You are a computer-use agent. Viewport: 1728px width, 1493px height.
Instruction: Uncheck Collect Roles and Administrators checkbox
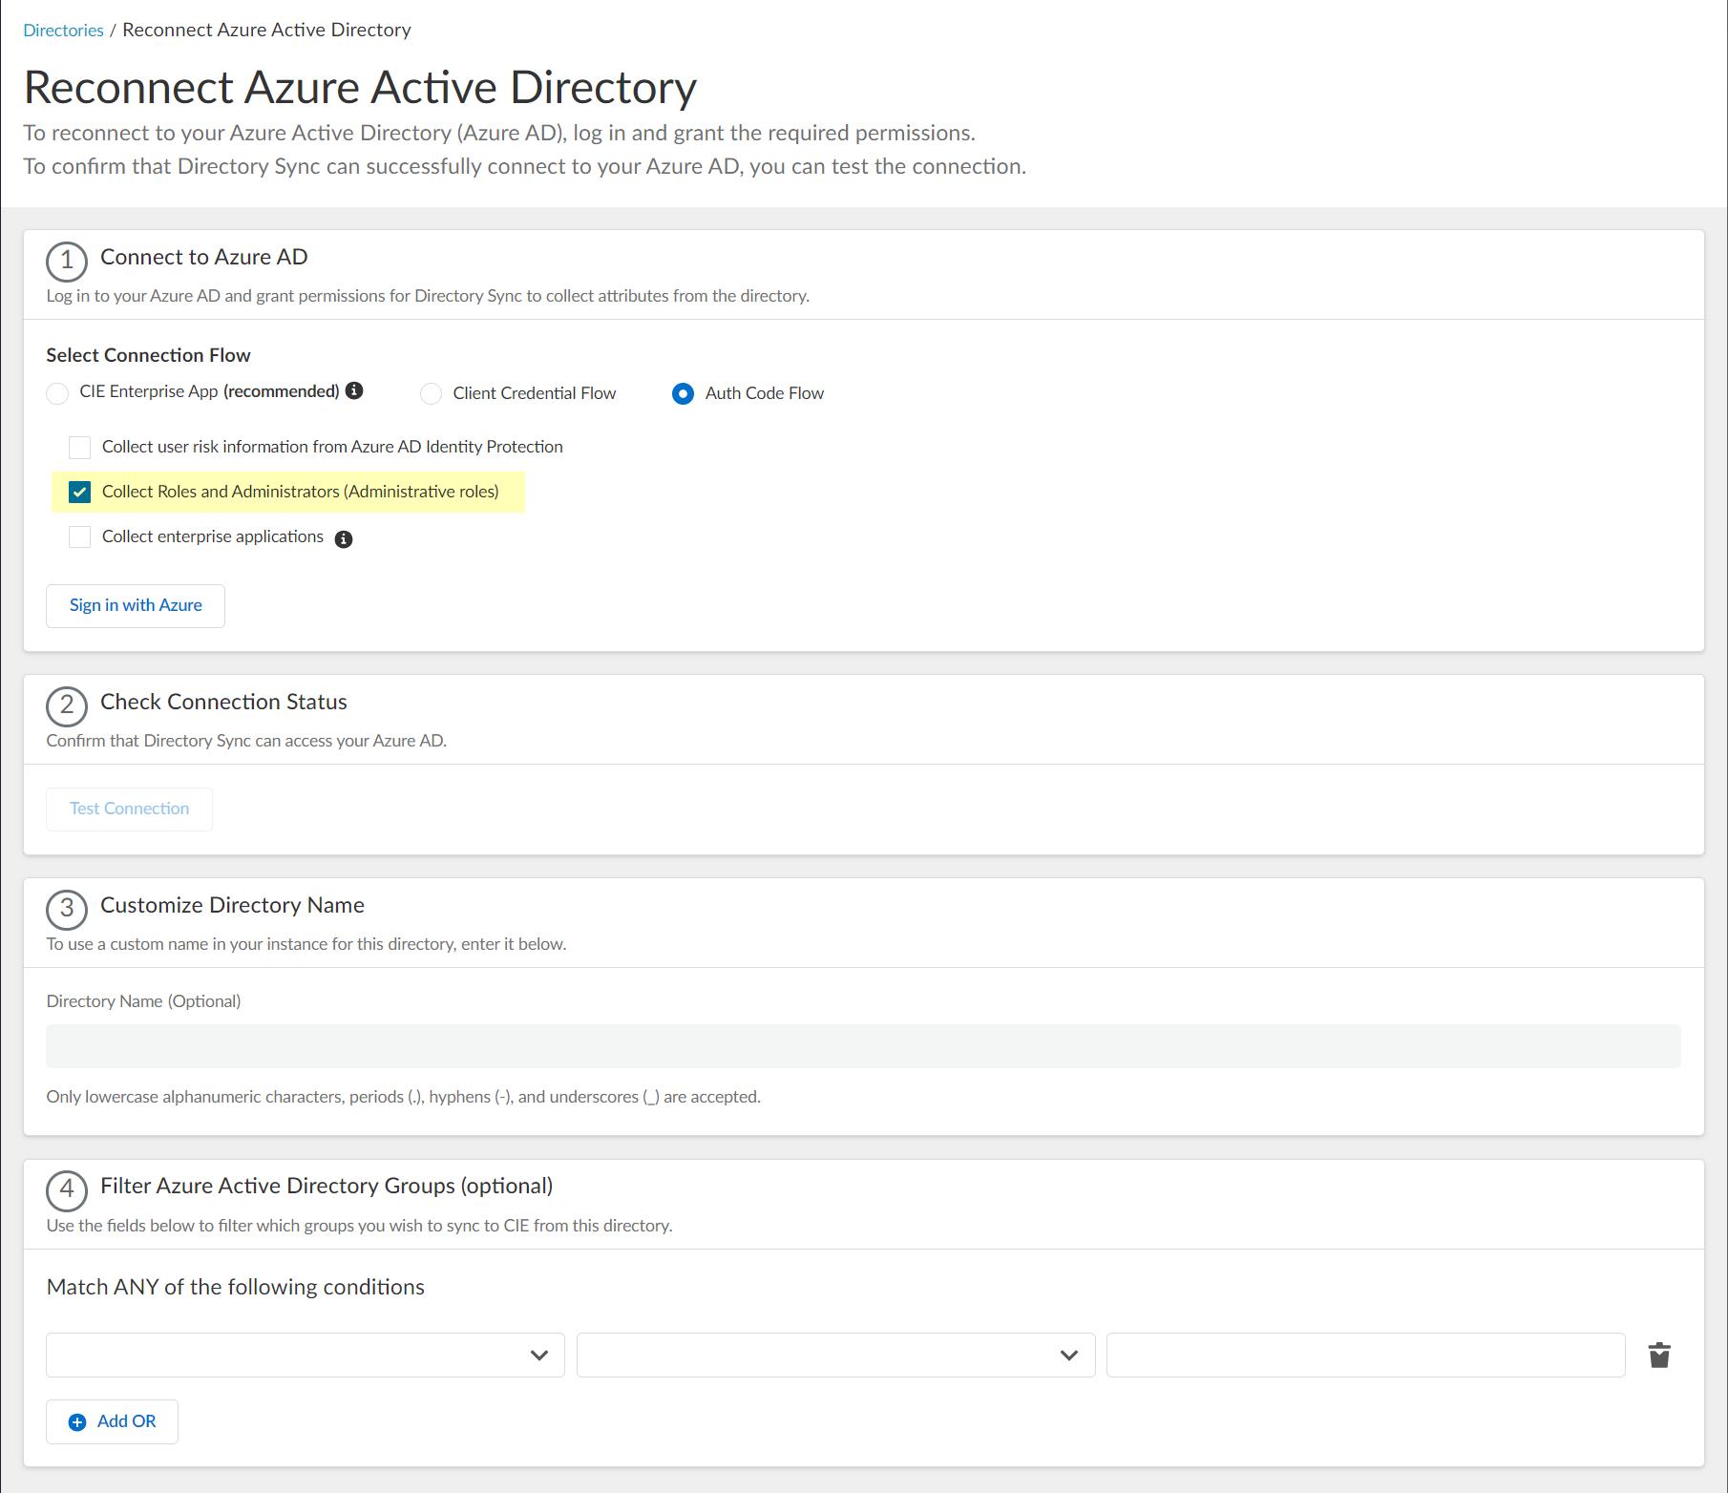80,493
